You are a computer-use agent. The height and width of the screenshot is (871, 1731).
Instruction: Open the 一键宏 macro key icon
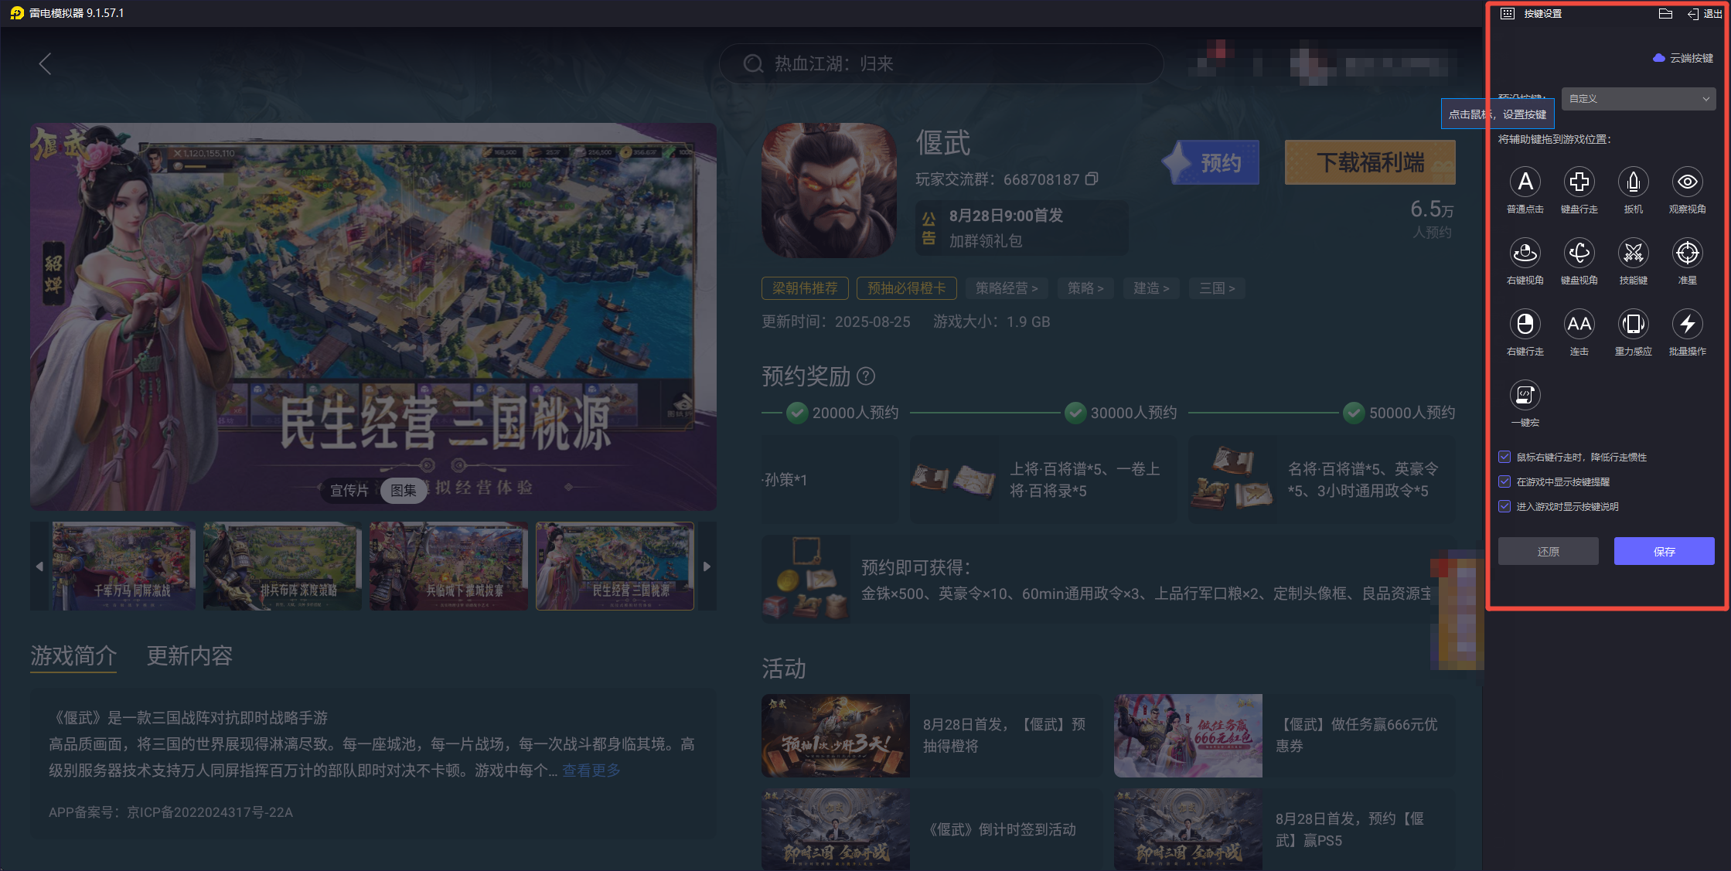tap(1525, 396)
